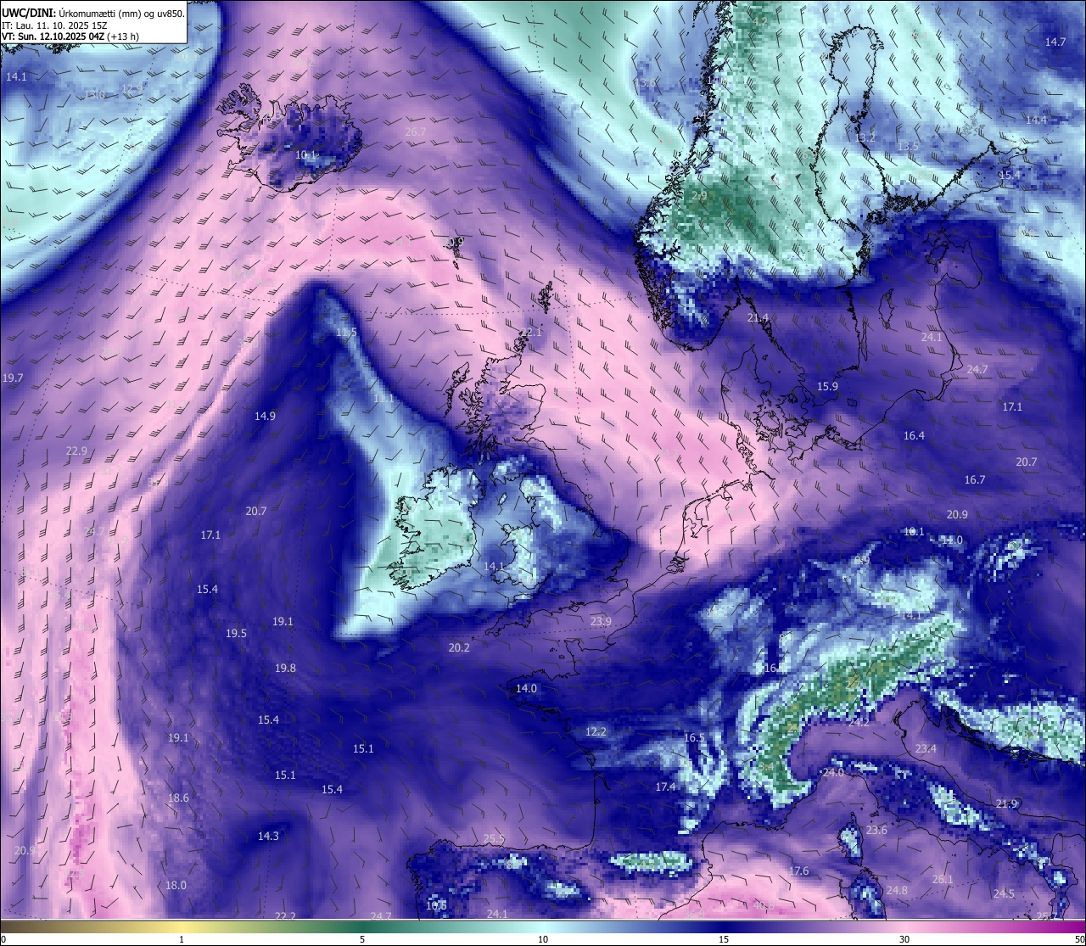Click the 14.3 value over the ocean
This screenshot has height=946, width=1086.
tap(268, 836)
